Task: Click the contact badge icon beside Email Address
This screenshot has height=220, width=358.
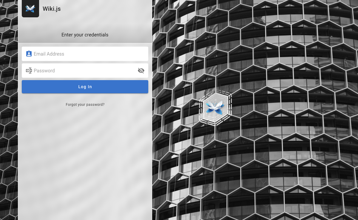Action: pyautogui.click(x=29, y=54)
